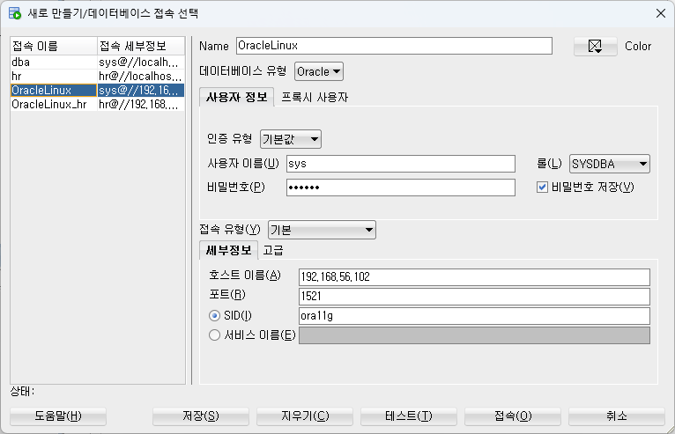Image resolution: width=675 pixels, height=434 pixels.
Task: Switch to the 사용자 정보 tab
Action: pos(237,97)
